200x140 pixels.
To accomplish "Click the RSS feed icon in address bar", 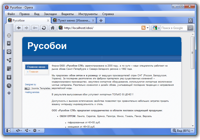I will coord(143,28).
